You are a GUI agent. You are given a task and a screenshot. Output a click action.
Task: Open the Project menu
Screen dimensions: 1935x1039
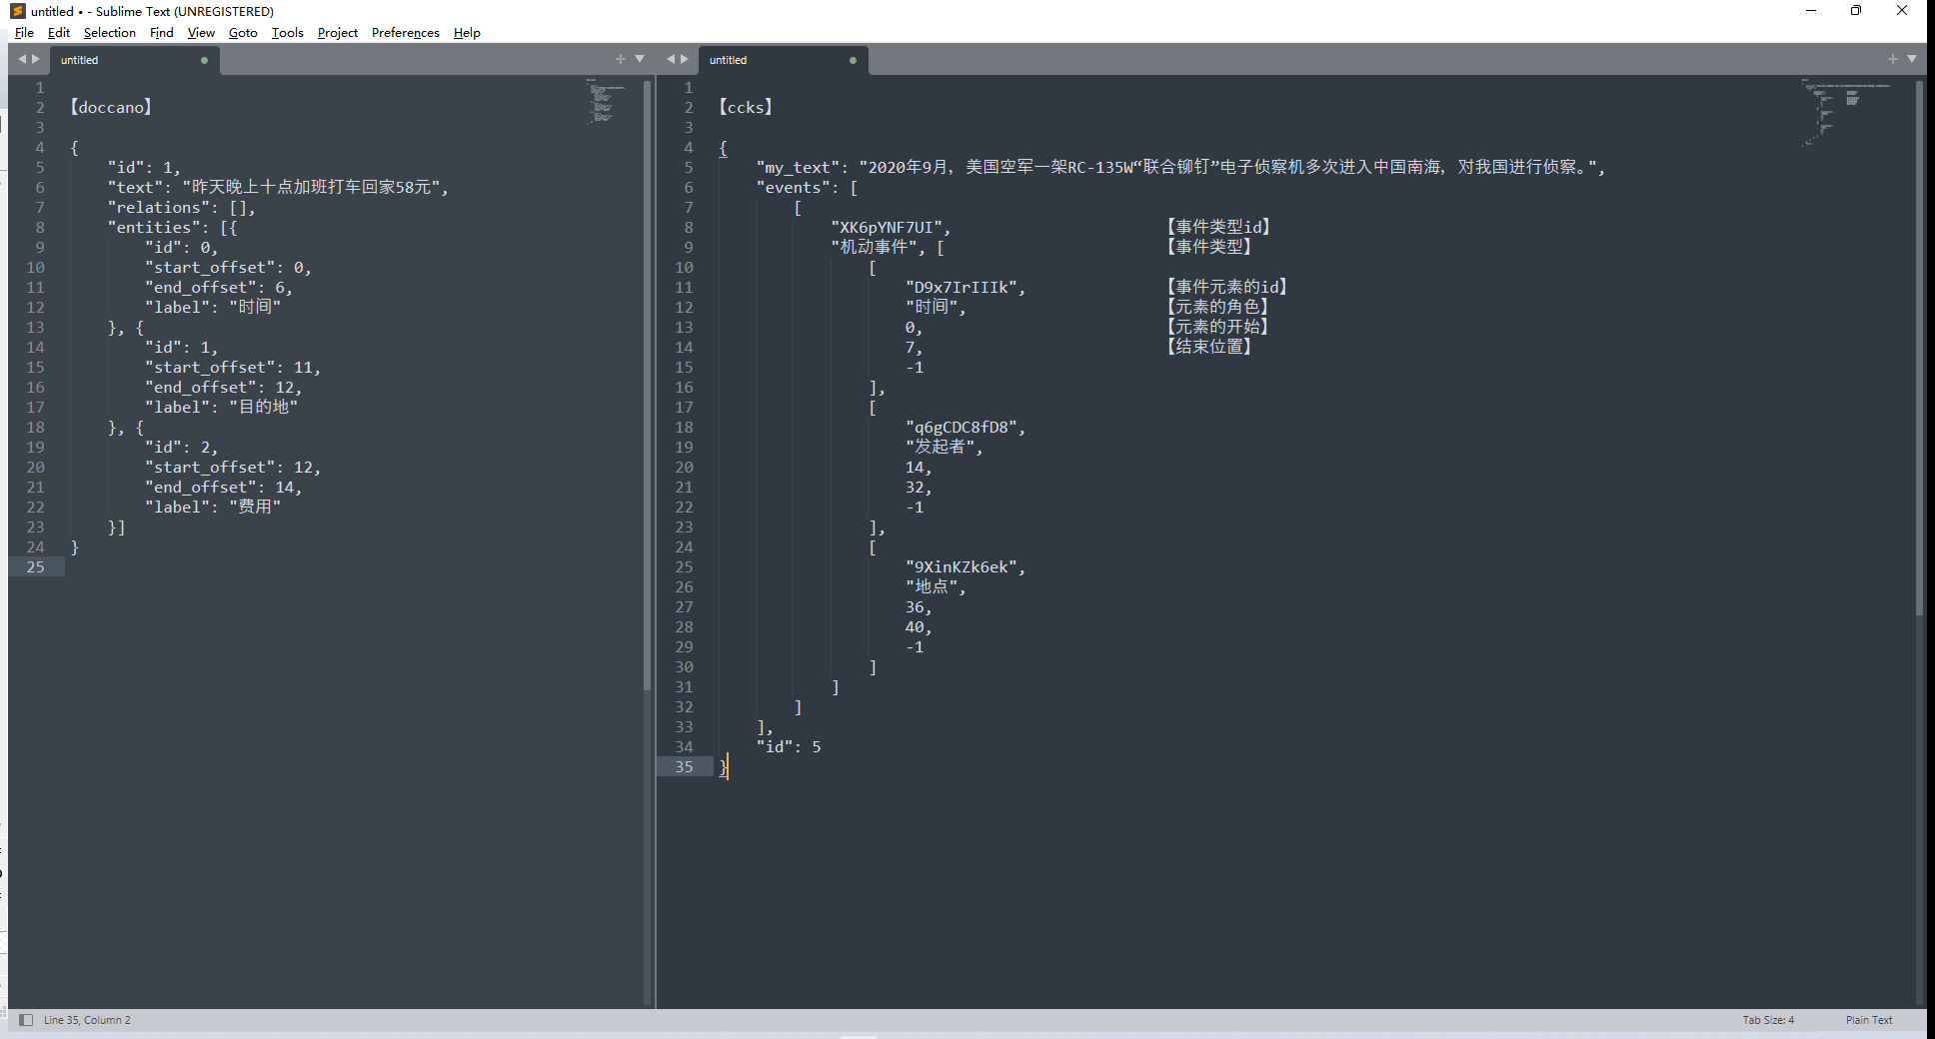(x=338, y=33)
